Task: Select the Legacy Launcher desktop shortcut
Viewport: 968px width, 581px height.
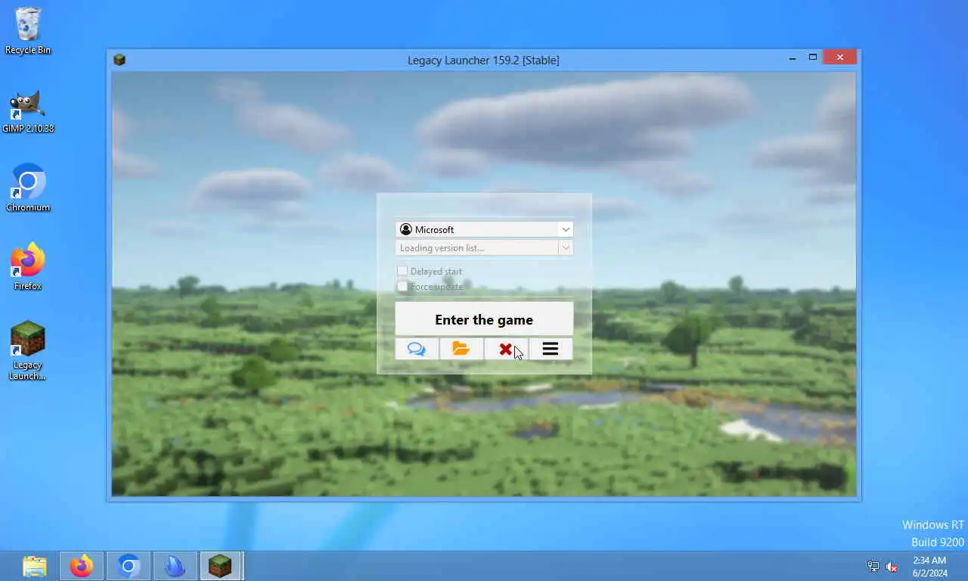Action: tap(28, 350)
